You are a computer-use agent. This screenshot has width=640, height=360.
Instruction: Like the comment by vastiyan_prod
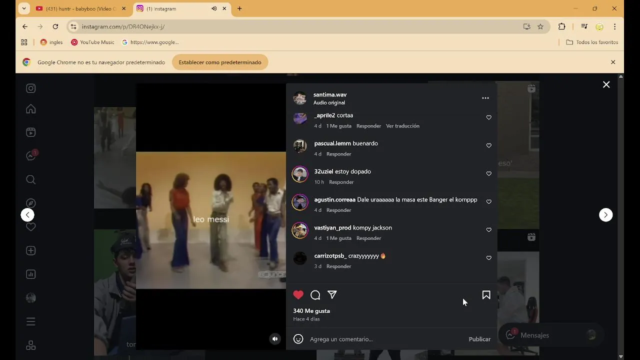(489, 230)
